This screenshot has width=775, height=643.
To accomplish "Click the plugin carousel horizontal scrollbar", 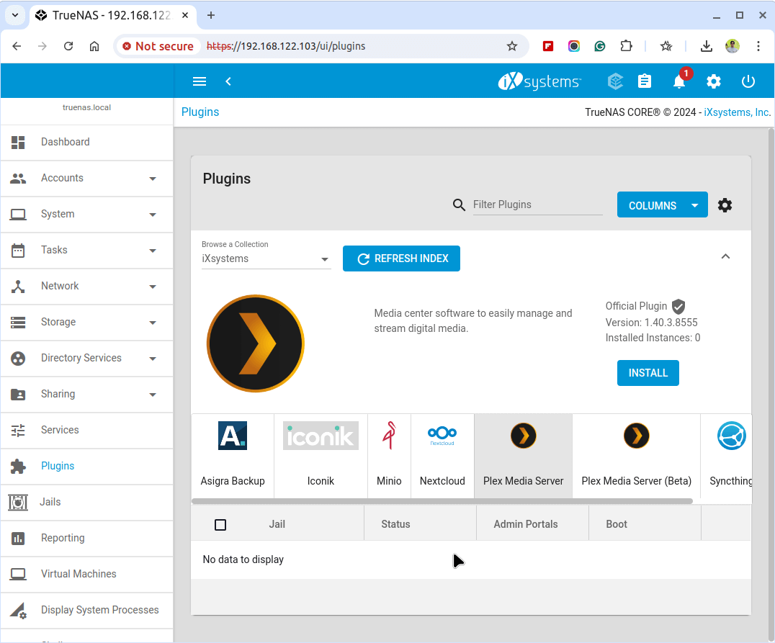I will [x=442, y=501].
